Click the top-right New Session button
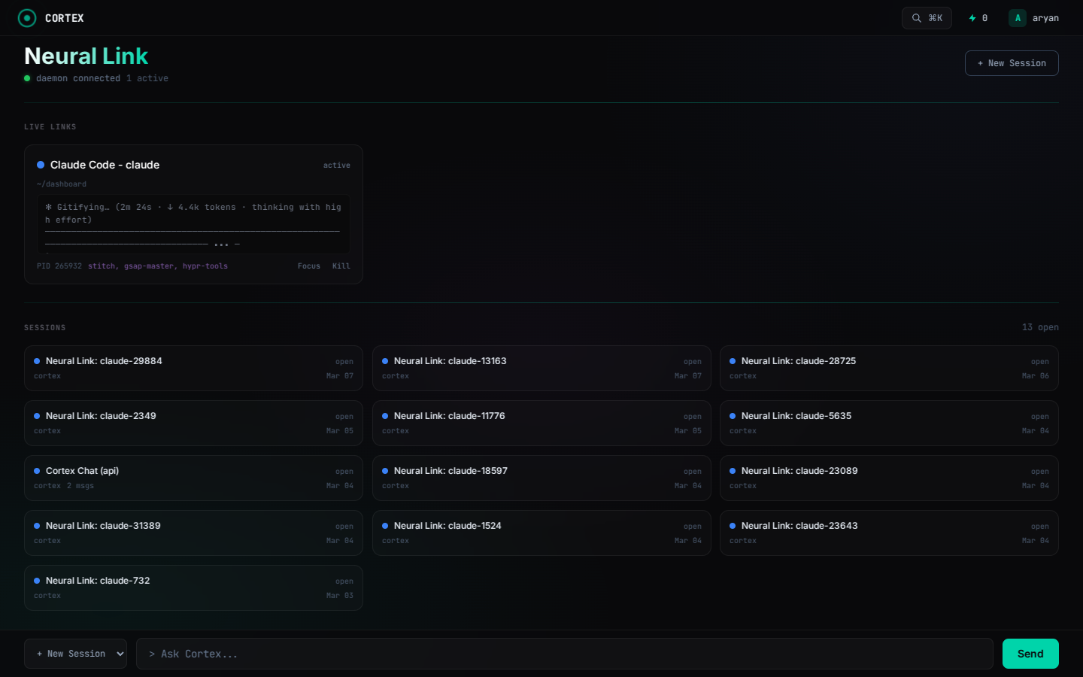Viewport: 1083px width, 677px height. 1012,63
